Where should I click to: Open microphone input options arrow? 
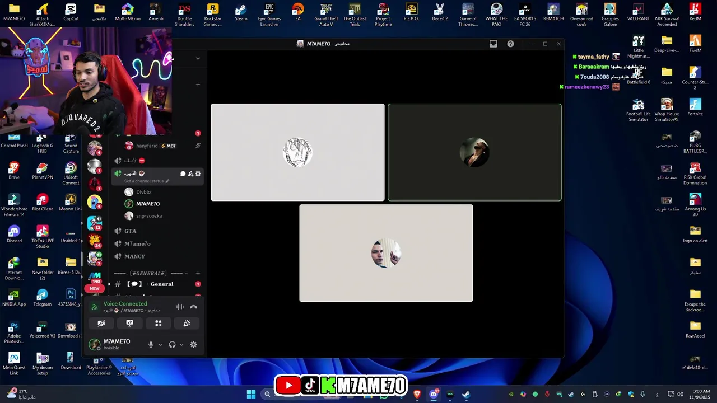160,345
